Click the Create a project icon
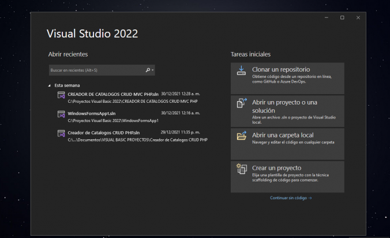 241,169
